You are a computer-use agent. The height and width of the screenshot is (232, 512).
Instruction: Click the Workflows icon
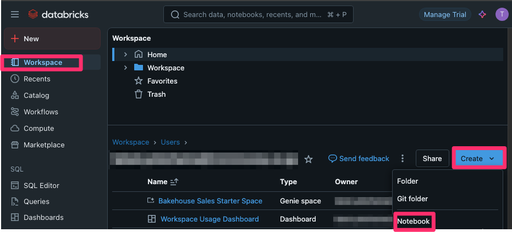click(x=15, y=112)
